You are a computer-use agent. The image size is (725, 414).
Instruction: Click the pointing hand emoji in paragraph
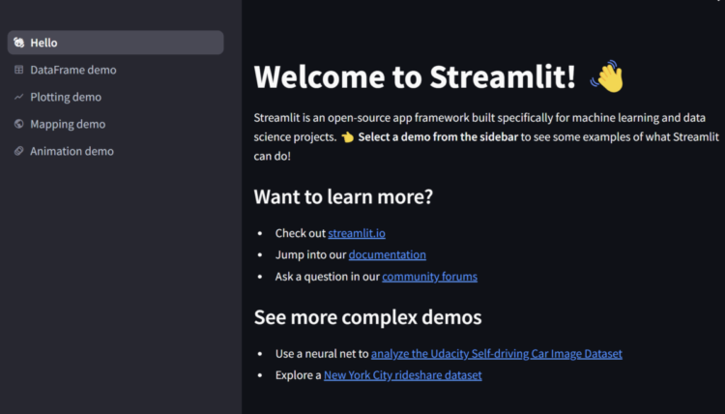347,137
